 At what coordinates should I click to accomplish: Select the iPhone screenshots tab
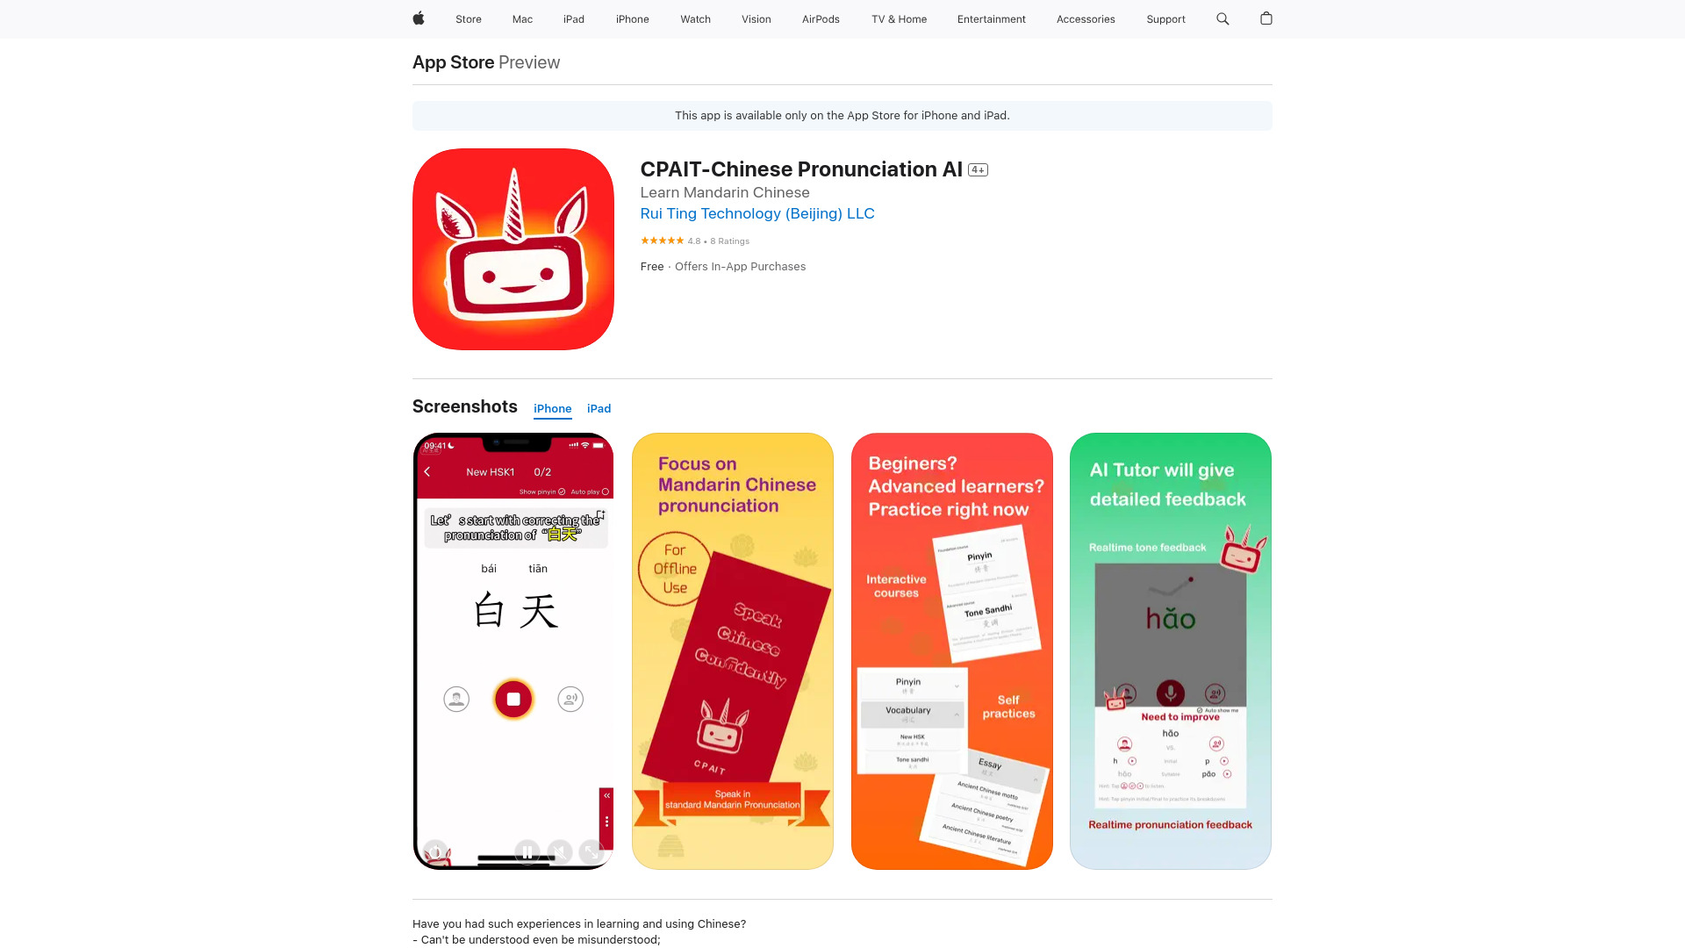click(x=552, y=408)
